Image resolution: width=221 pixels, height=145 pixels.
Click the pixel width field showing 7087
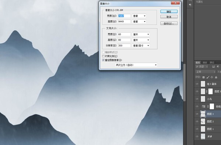click(x=124, y=16)
